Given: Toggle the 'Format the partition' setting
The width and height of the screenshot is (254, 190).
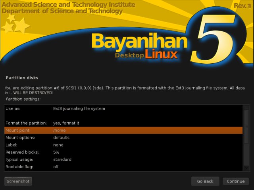Looking at the screenshot, I should [x=123, y=123].
